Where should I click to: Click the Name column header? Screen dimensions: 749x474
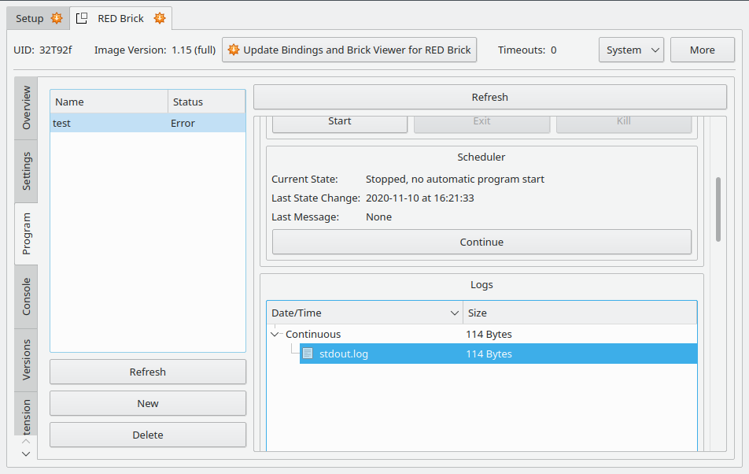click(109, 102)
